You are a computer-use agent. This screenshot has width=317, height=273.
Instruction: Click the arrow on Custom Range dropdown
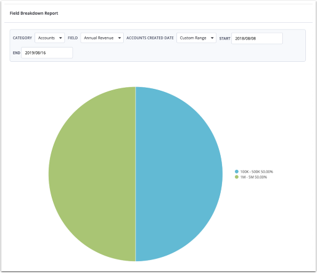212,38
